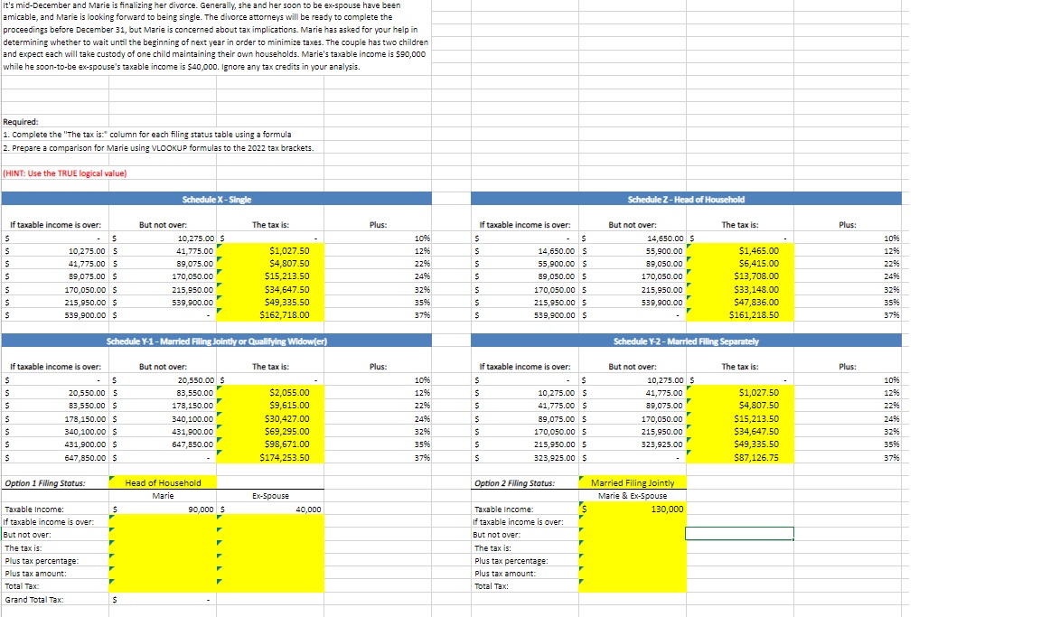Click the 'Marie & Ex-Spouse' column heading
The image size is (1041, 617).
click(x=632, y=496)
